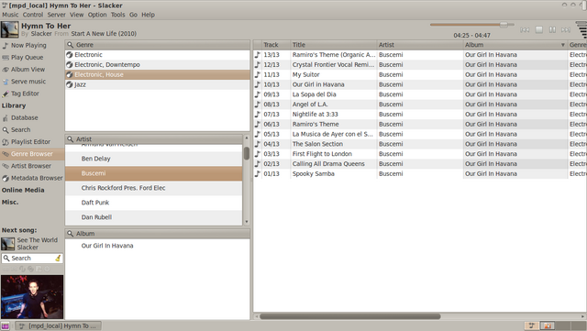Open the Tools menu
The image size is (587, 331).
pyautogui.click(x=118, y=15)
